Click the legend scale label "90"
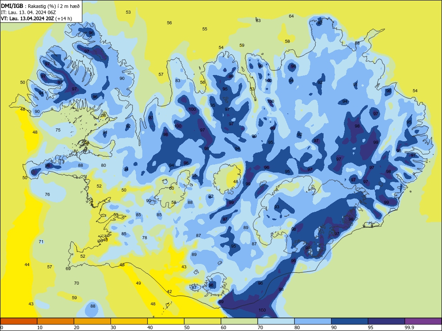 pyautogui.click(x=334, y=327)
